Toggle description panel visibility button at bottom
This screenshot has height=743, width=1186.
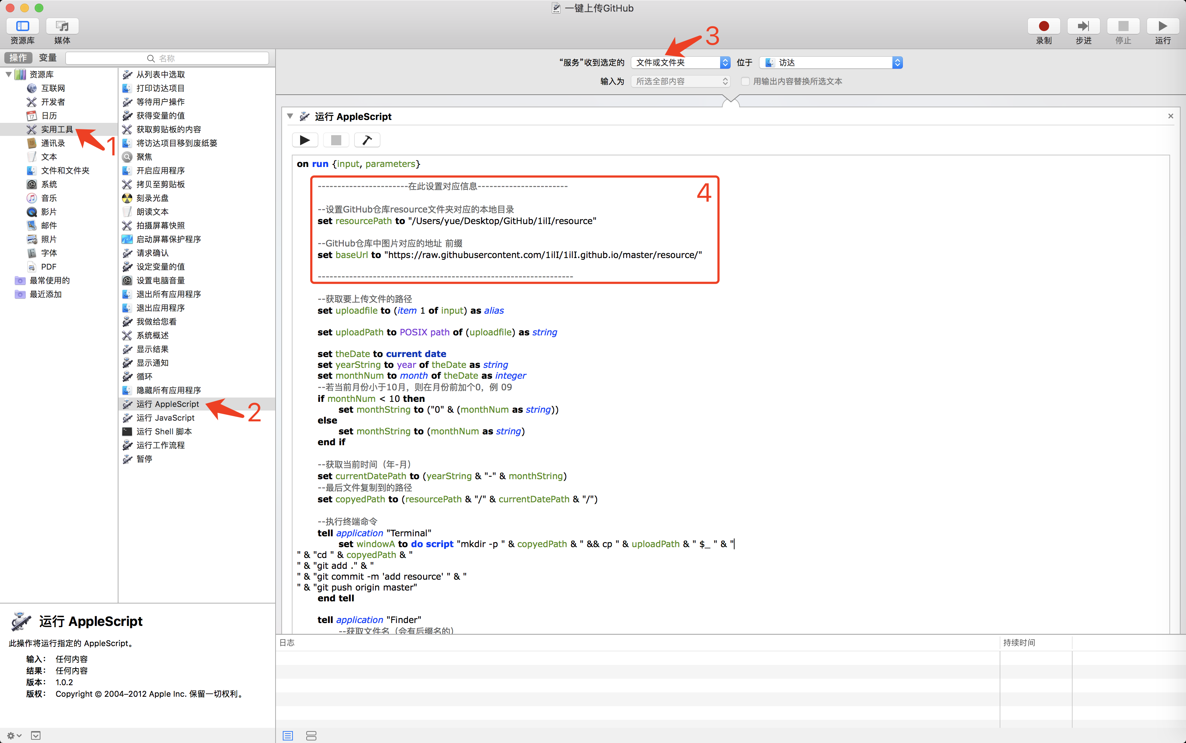(36, 735)
